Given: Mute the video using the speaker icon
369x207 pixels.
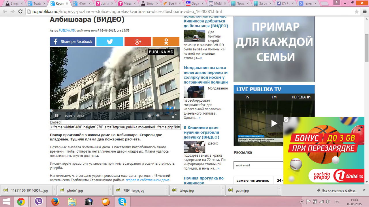Looking at the screenshot, I should point(150,116).
